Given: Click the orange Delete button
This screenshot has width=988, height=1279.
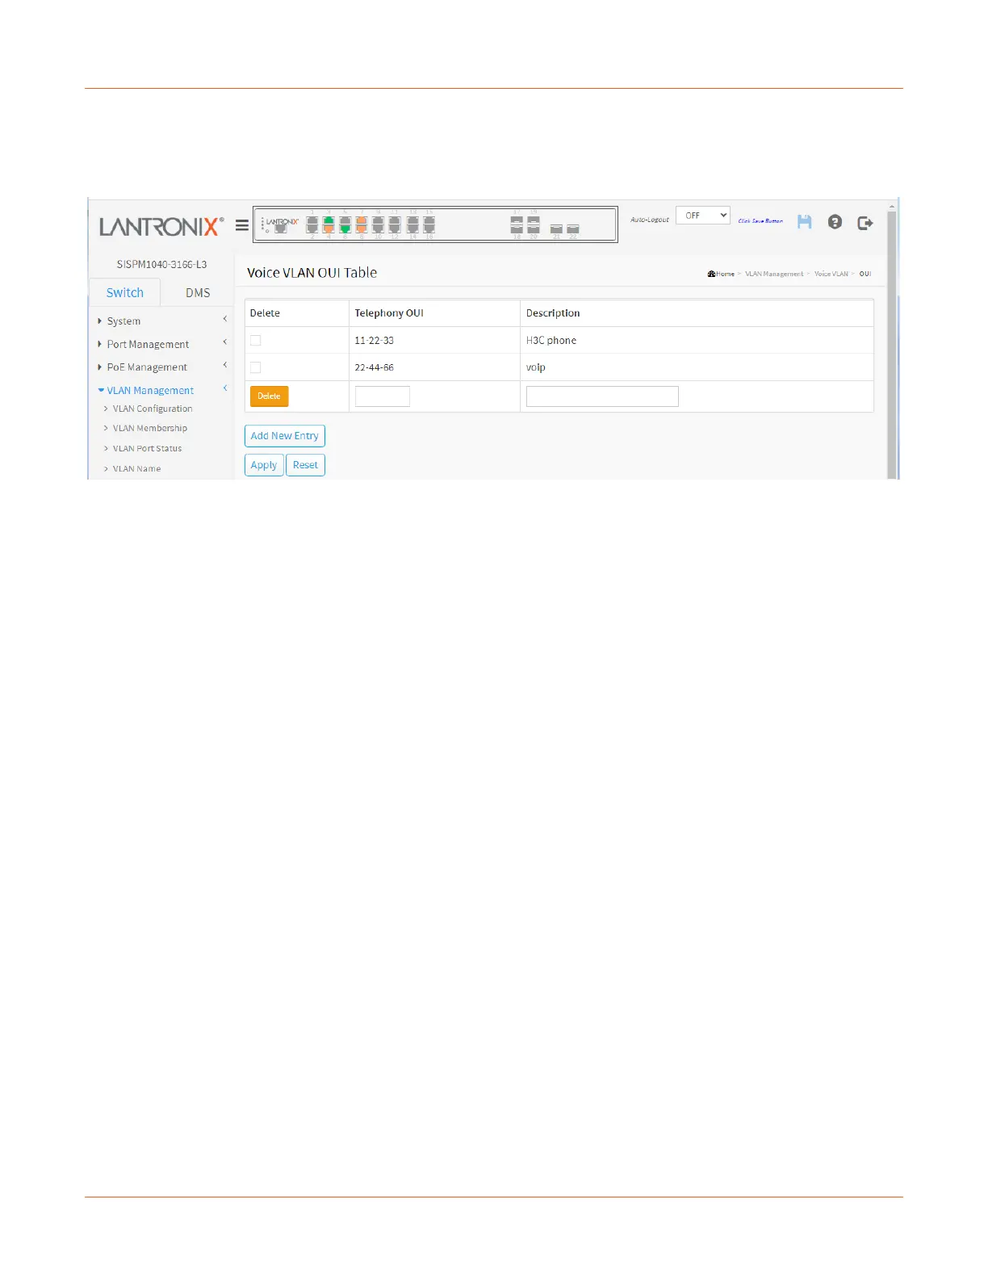Looking at the screenshot, I should [269, 396].
